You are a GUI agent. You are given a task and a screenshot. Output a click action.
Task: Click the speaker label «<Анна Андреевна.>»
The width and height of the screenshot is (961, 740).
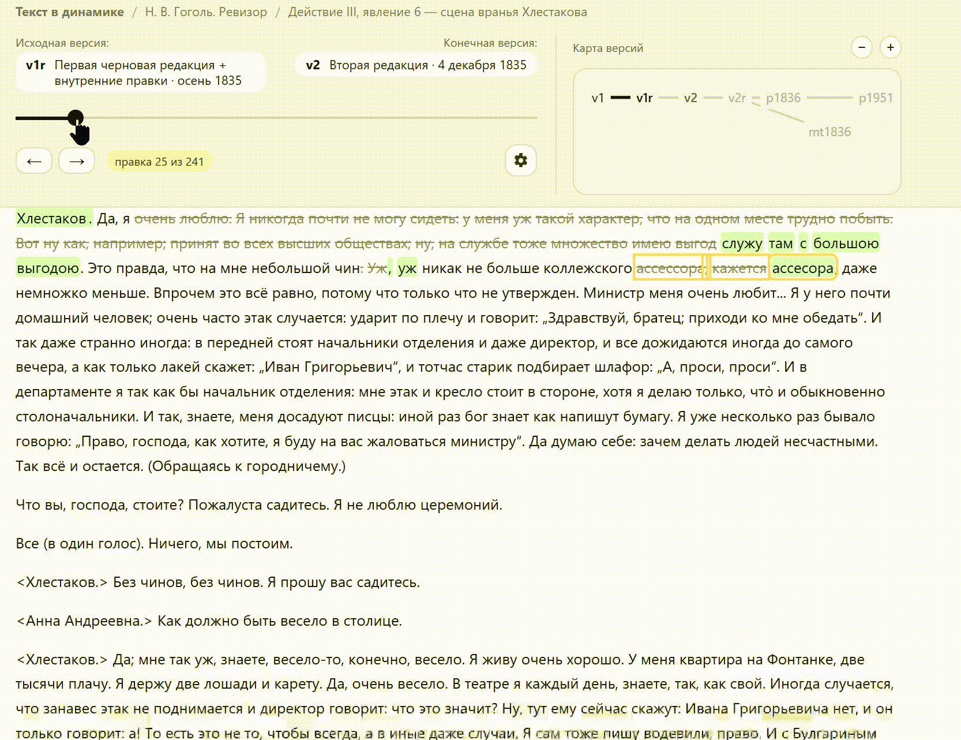[x=84, y=621]
